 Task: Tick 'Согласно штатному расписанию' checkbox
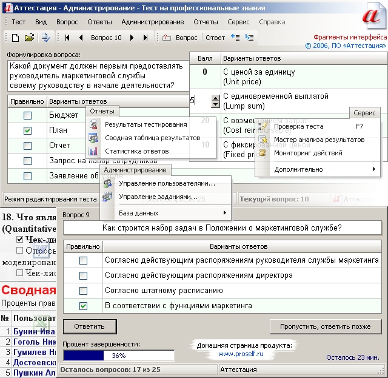83,291
